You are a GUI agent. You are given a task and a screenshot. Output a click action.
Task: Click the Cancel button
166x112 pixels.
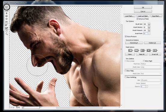[x=143, y=11]
